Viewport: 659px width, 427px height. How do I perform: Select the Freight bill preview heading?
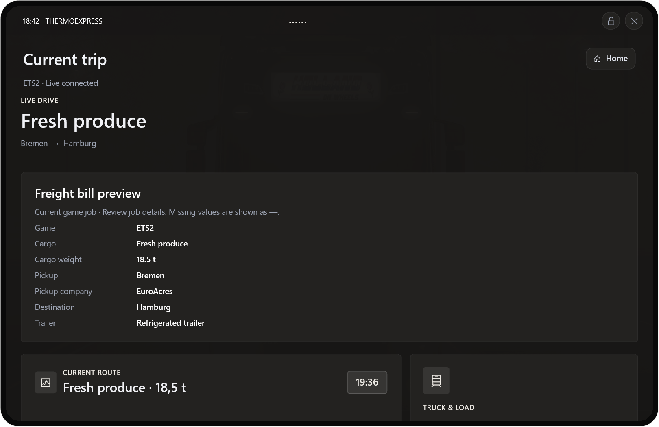point(88,194)
